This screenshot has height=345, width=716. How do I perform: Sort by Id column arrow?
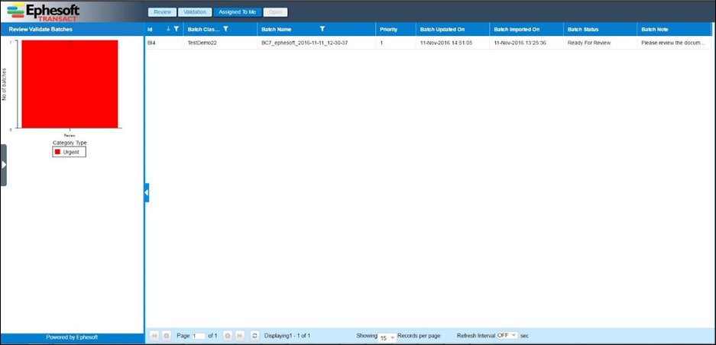(x=168, y=29)
